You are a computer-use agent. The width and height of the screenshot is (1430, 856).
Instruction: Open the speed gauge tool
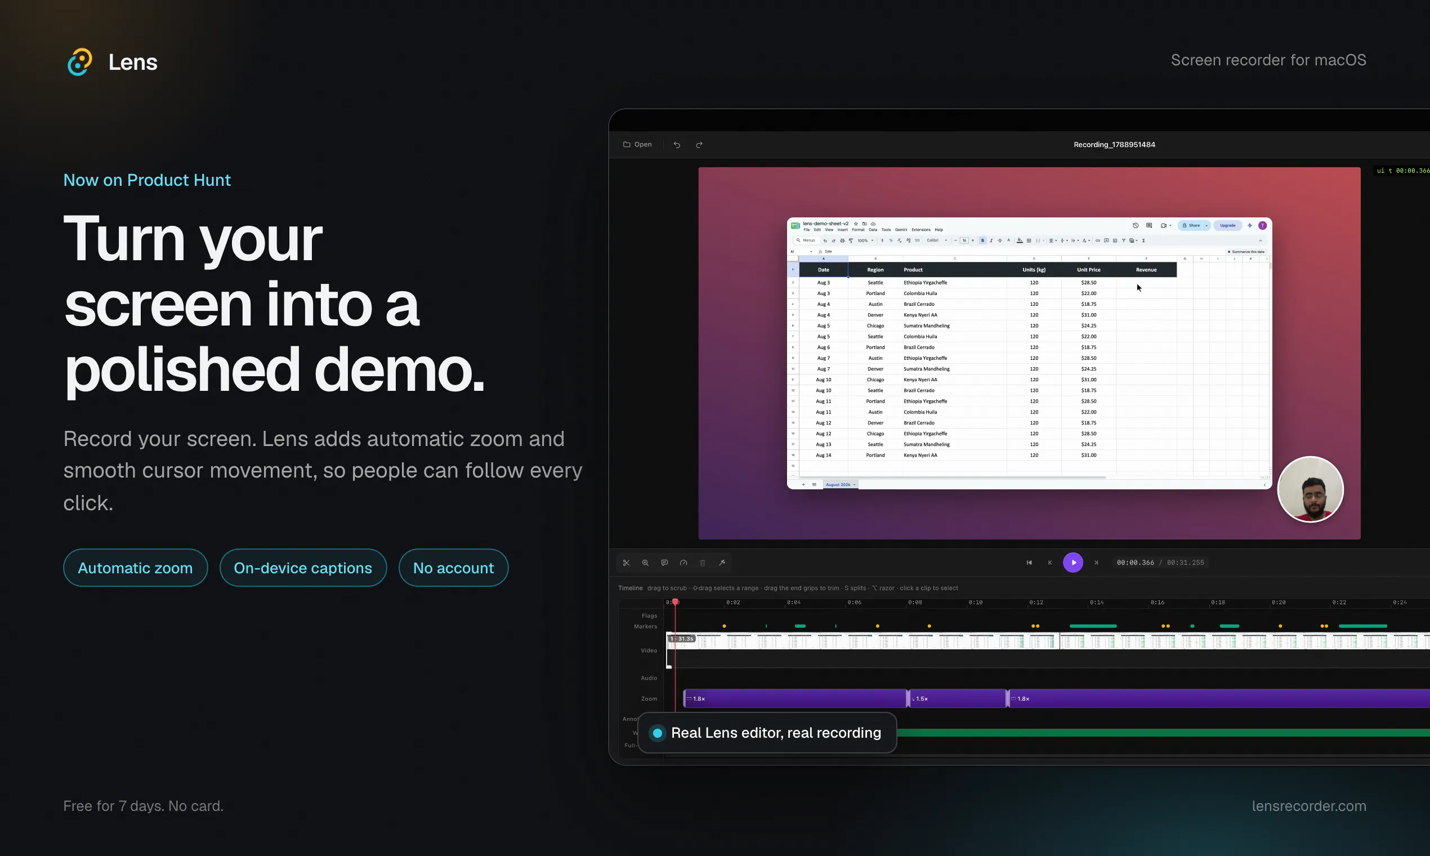683,563
